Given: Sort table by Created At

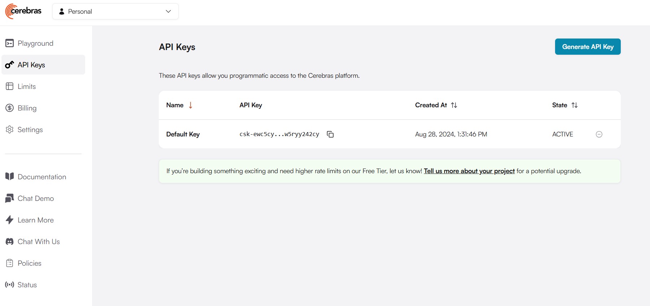Looking at the screenshot, I should (454, 105).
